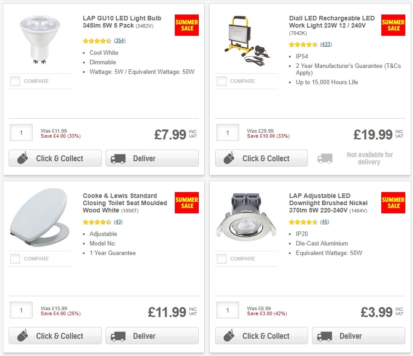Click the mouse icon on GU10 bulb's Click & Collect

tap(22, 159)
